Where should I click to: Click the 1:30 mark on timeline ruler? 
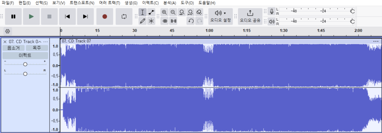(x=284, y=30)
